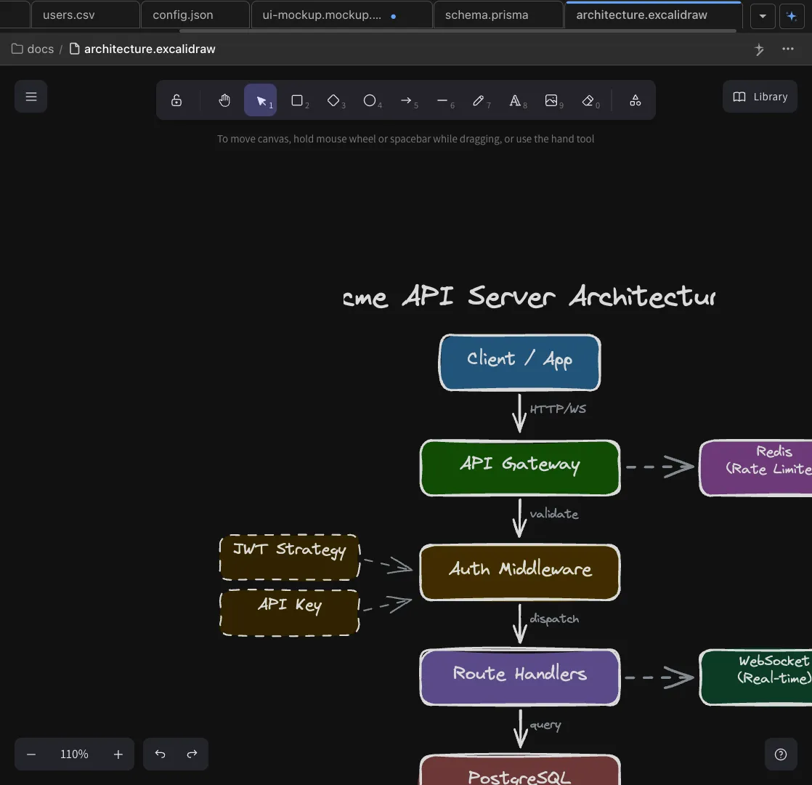Select the Text tool
The height and width of the screenshot is (785, 812).
(x=516, y=100)
